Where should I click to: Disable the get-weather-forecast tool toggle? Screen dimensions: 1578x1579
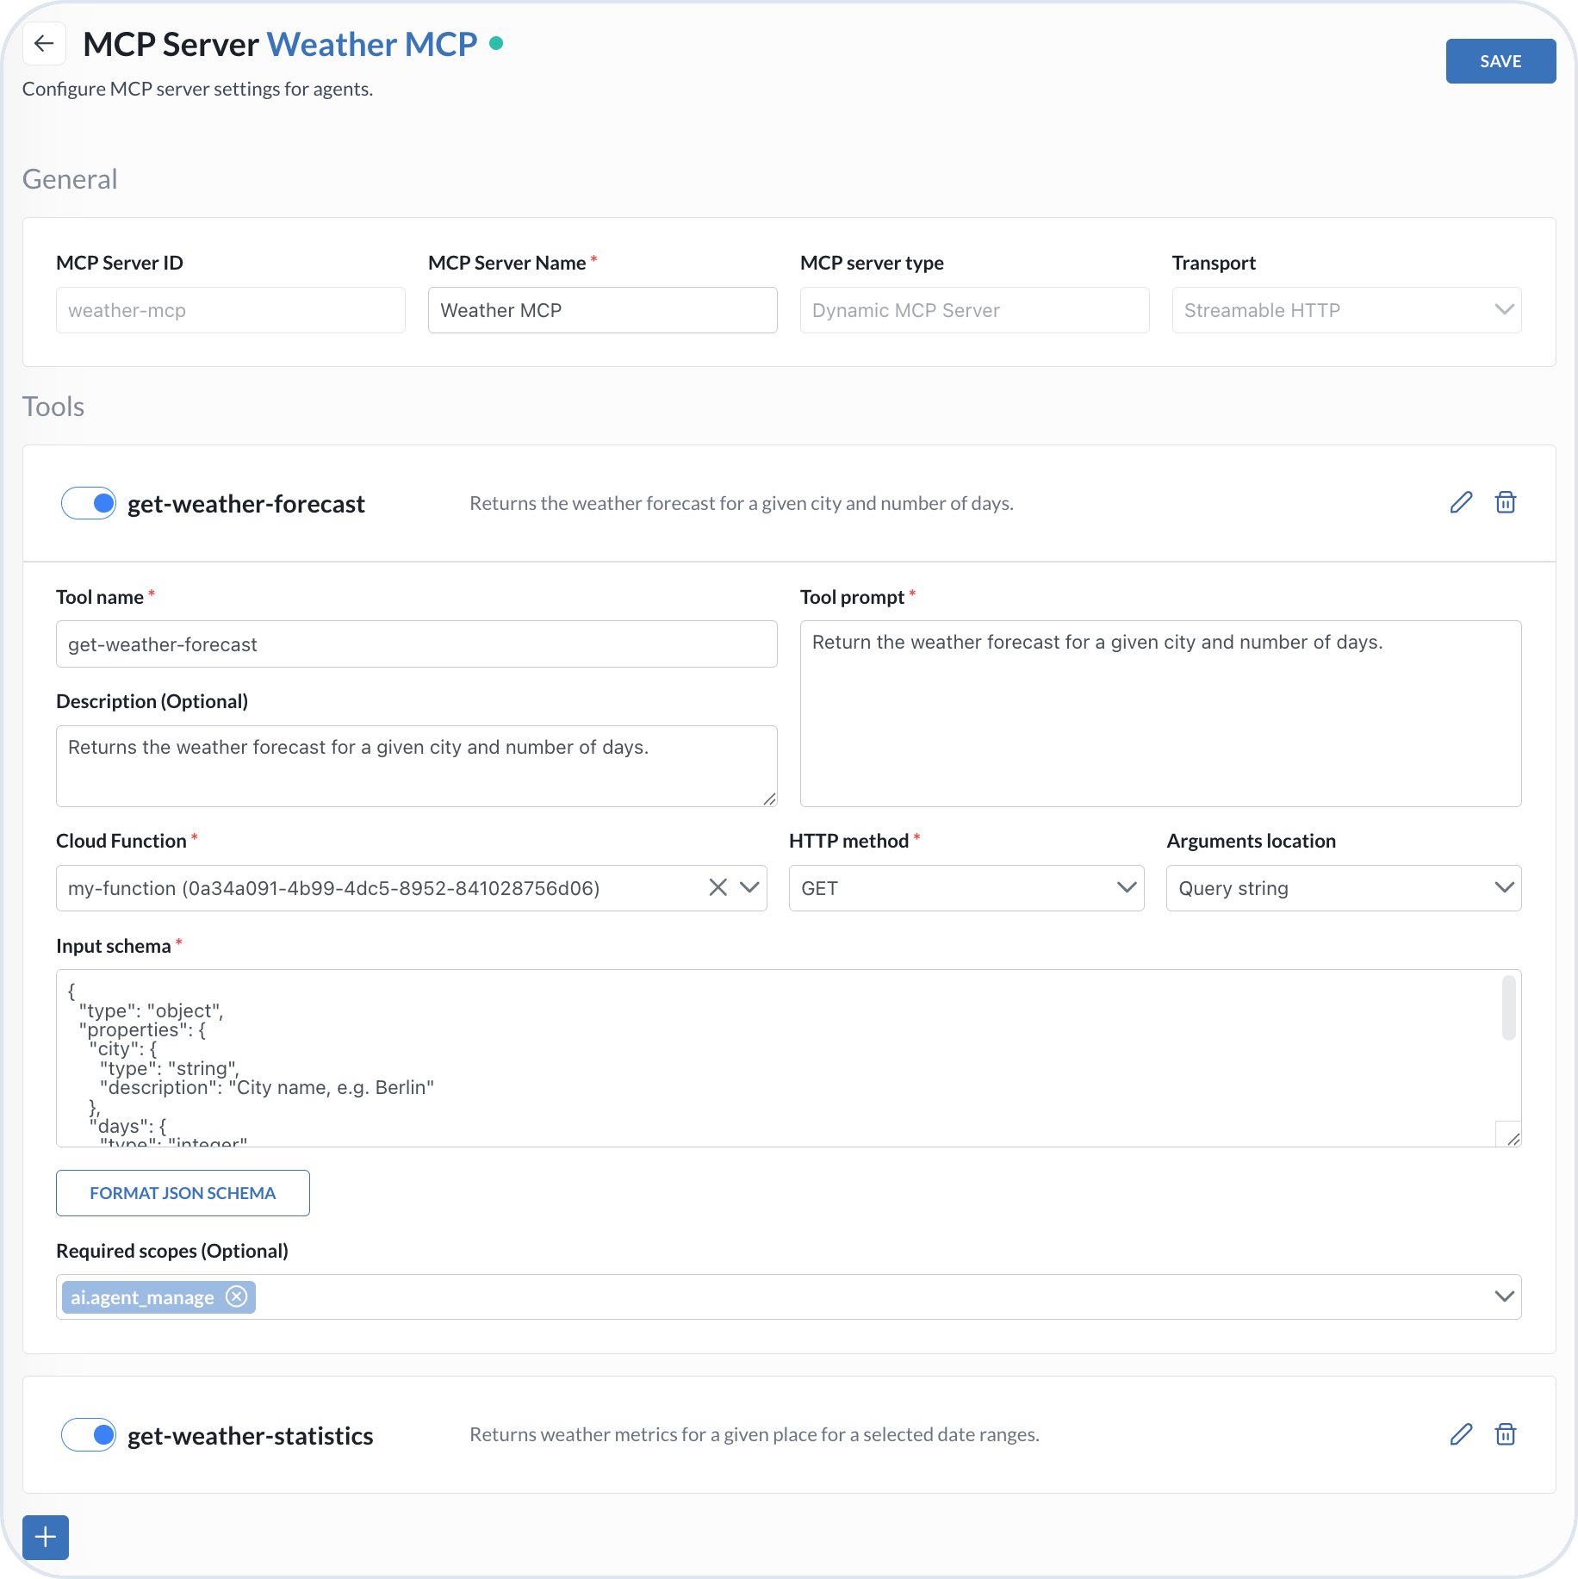89,503
